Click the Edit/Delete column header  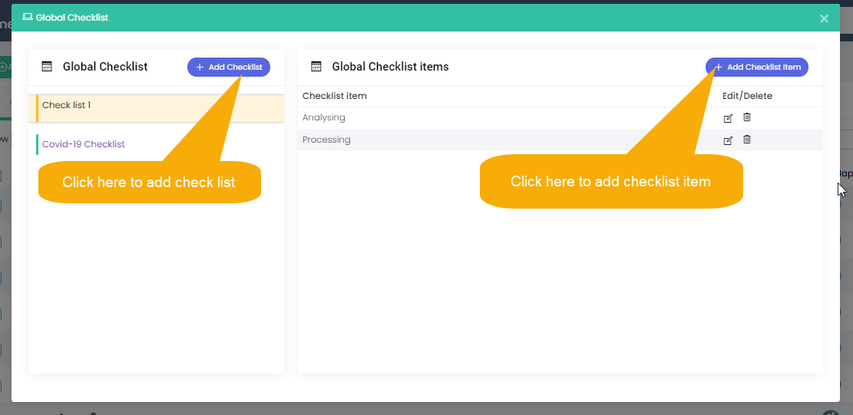(x=747, y=96)
